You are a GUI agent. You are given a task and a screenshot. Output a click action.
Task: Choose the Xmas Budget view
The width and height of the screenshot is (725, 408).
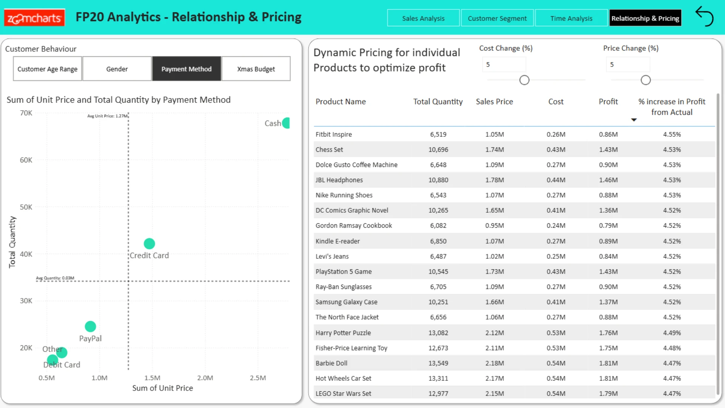pyautogui.click(x=256, y=69)
